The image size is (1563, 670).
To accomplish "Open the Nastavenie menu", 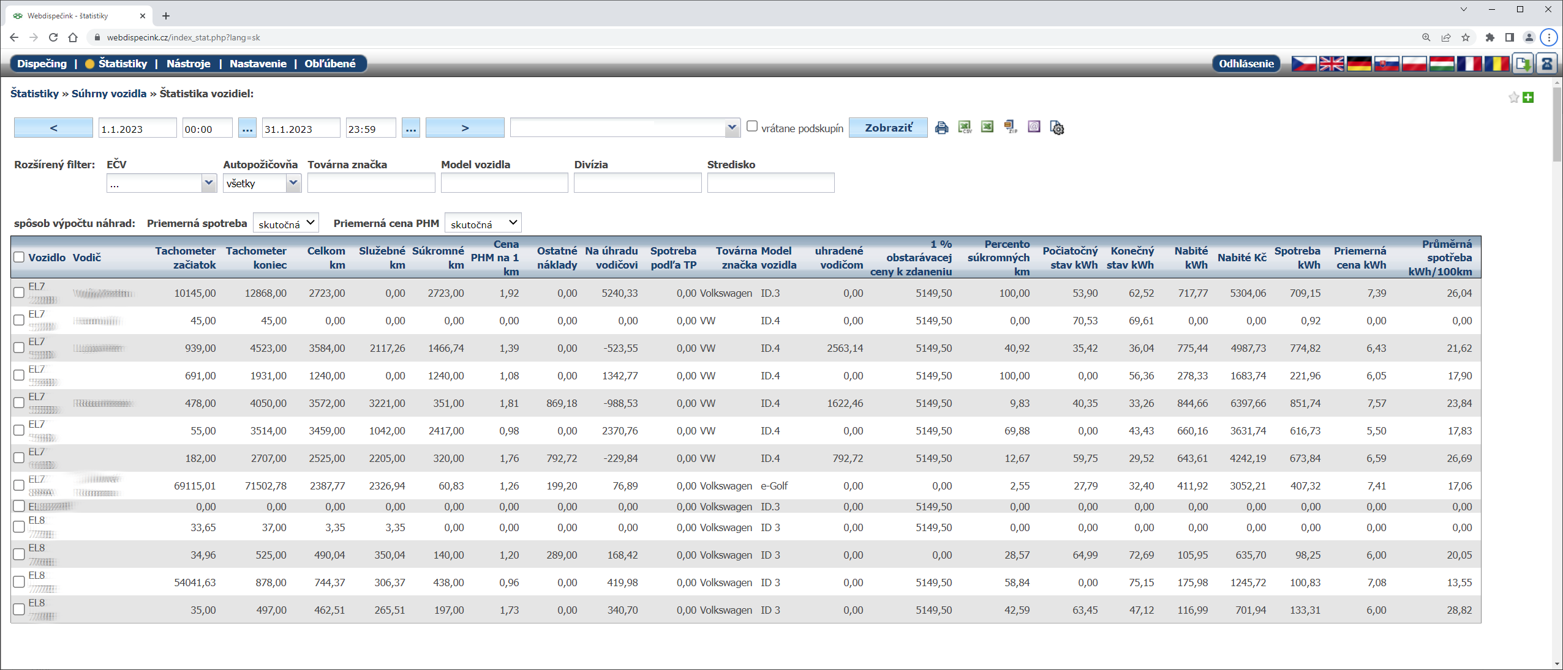I will click(x=258, y=64).
